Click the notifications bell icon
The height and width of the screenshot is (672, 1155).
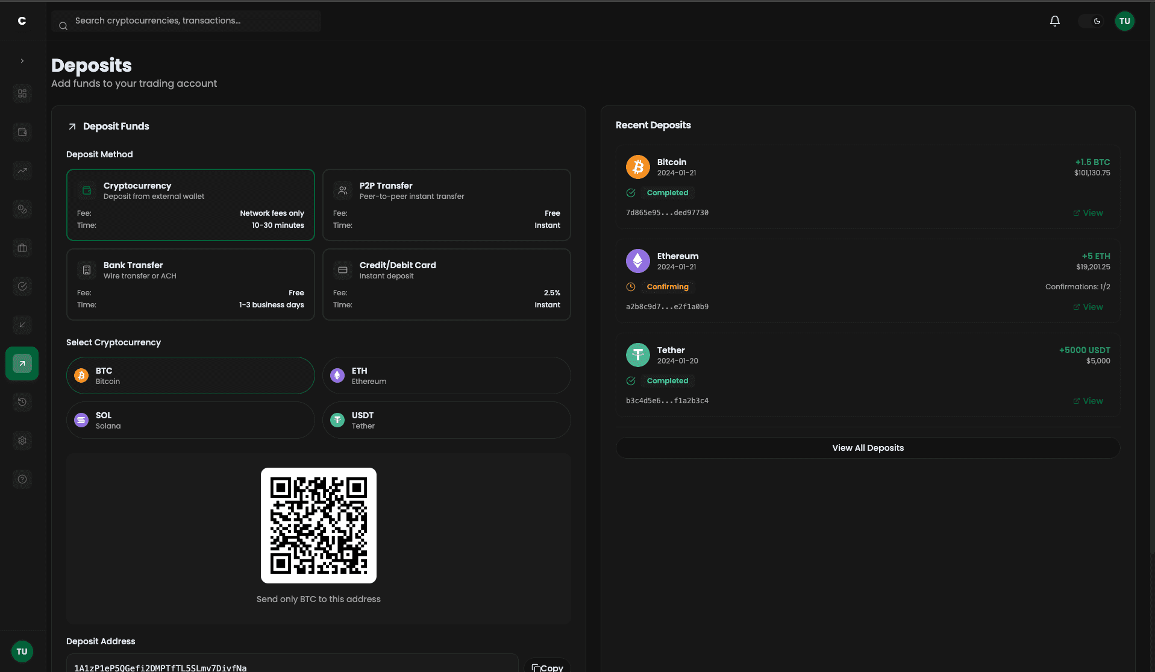(x=1054, y=20)
